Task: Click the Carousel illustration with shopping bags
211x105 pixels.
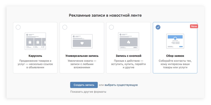Action: point(35,41)
